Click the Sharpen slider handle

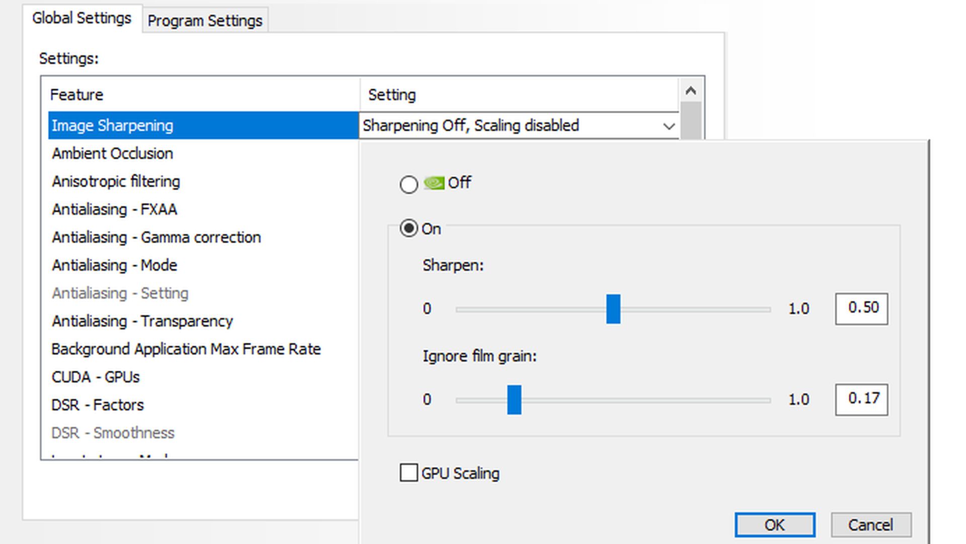(613, 309)
